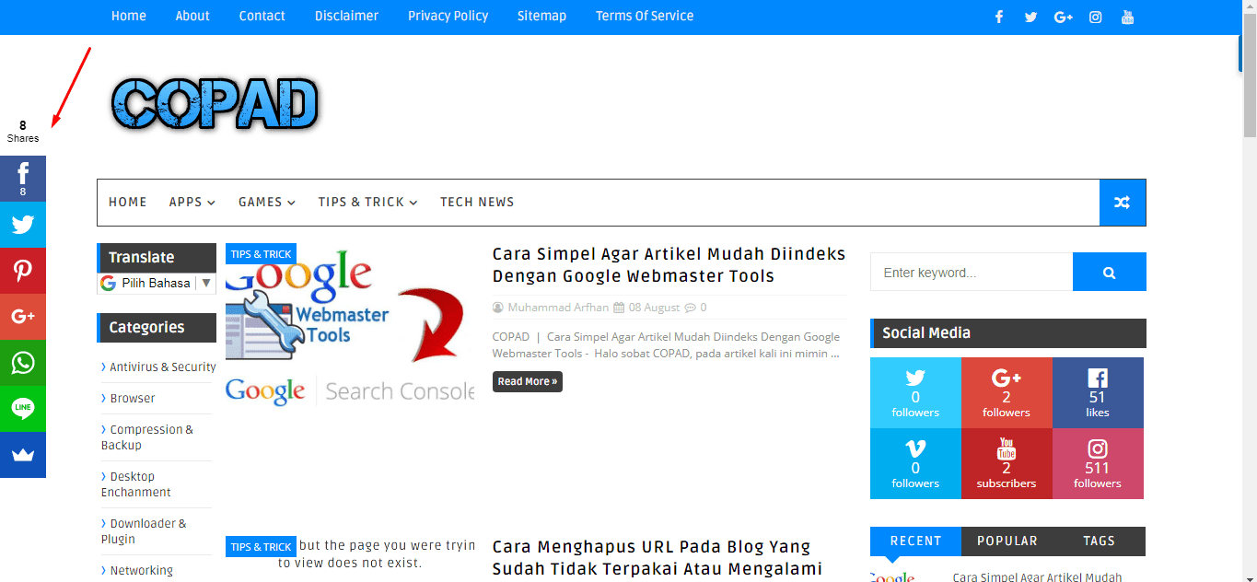The image size is (1257, 582).
Task: Open the Google Plus icon in top bar
Action: [1063, 17]
